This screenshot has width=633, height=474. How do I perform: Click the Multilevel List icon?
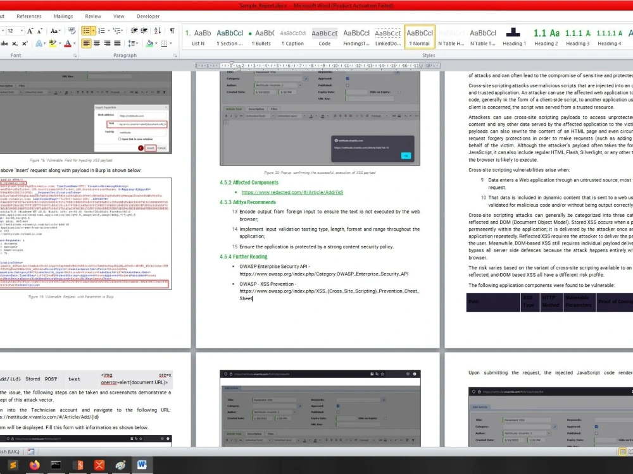pyautogui.click(x=117, y=30)
